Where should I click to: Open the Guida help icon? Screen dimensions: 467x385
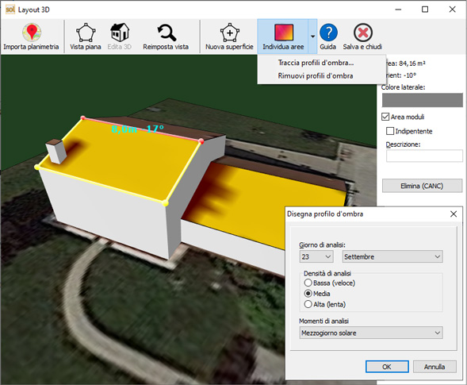328,33
